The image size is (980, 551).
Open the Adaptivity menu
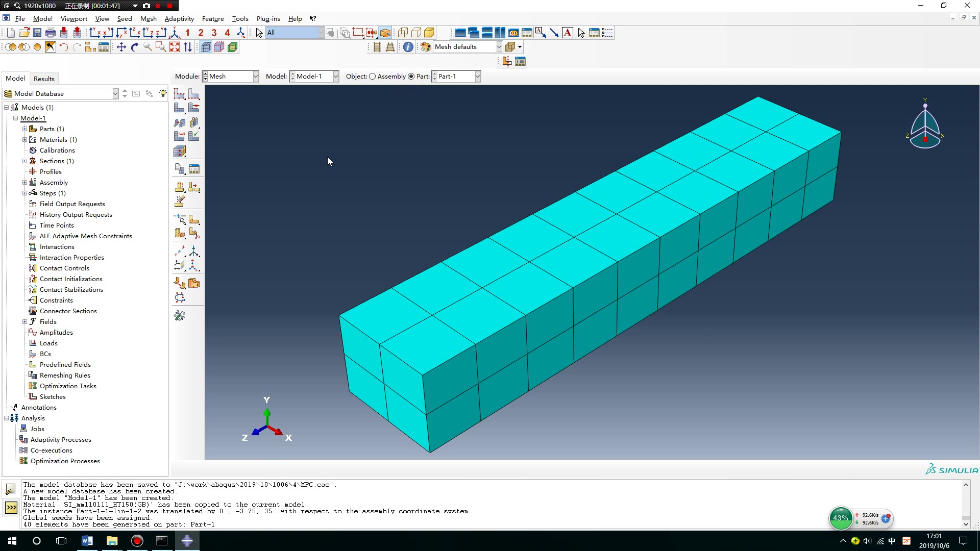point(179,19)
